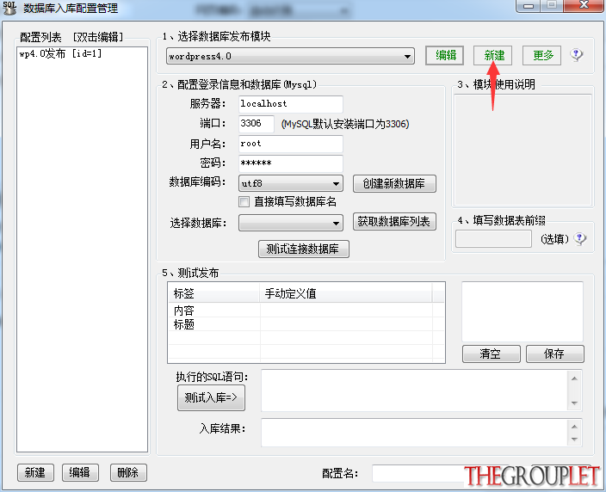Click the manual value cell of 内容 row
The width and height of the screenshot is (606, 492).
[346, 311]
